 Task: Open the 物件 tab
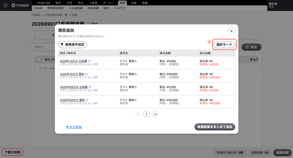(58, 3)
